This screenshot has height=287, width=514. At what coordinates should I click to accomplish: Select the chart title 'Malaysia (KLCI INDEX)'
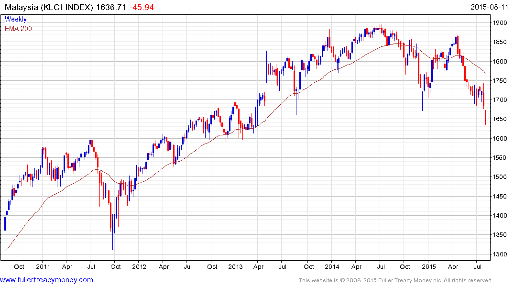click(x=49, y=7)
